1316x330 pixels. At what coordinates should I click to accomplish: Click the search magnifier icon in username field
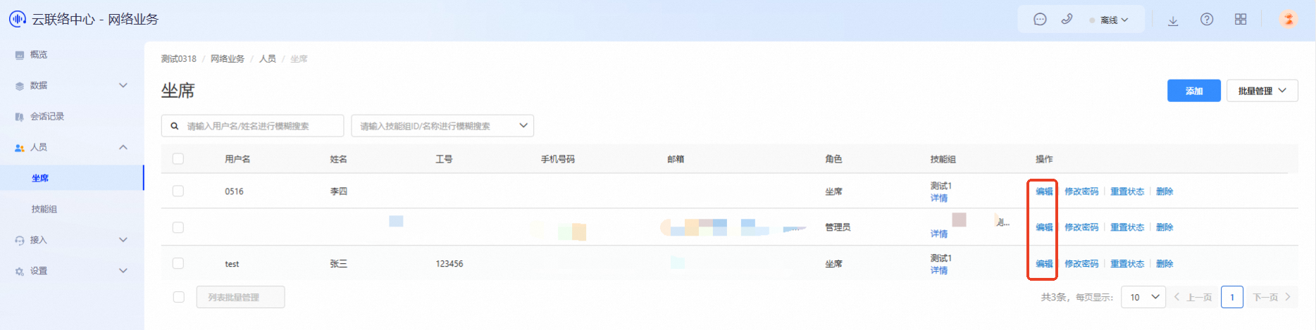(x=175, y=126)
